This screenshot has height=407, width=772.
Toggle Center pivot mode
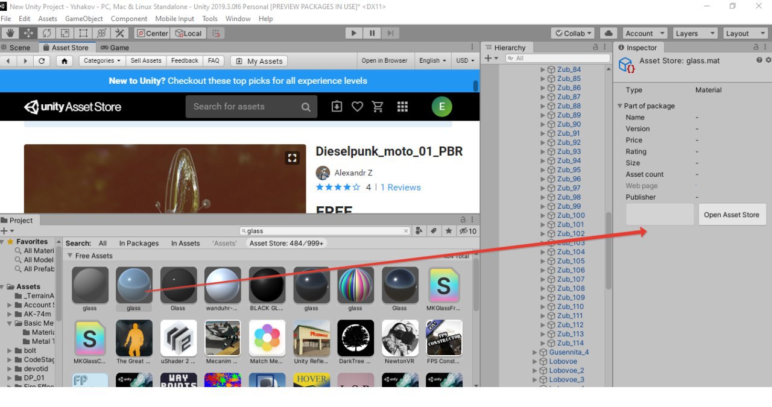click(x=152, y=33)
